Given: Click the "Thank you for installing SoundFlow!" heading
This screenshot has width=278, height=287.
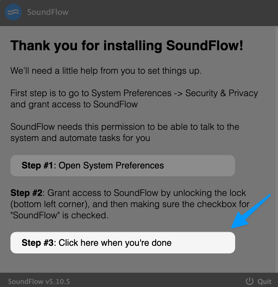Looking at the screenshot, I should (127, 45).
